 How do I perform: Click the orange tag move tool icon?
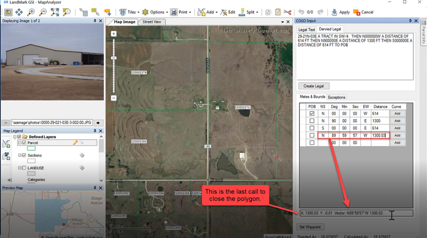click(x=107, y=12)
